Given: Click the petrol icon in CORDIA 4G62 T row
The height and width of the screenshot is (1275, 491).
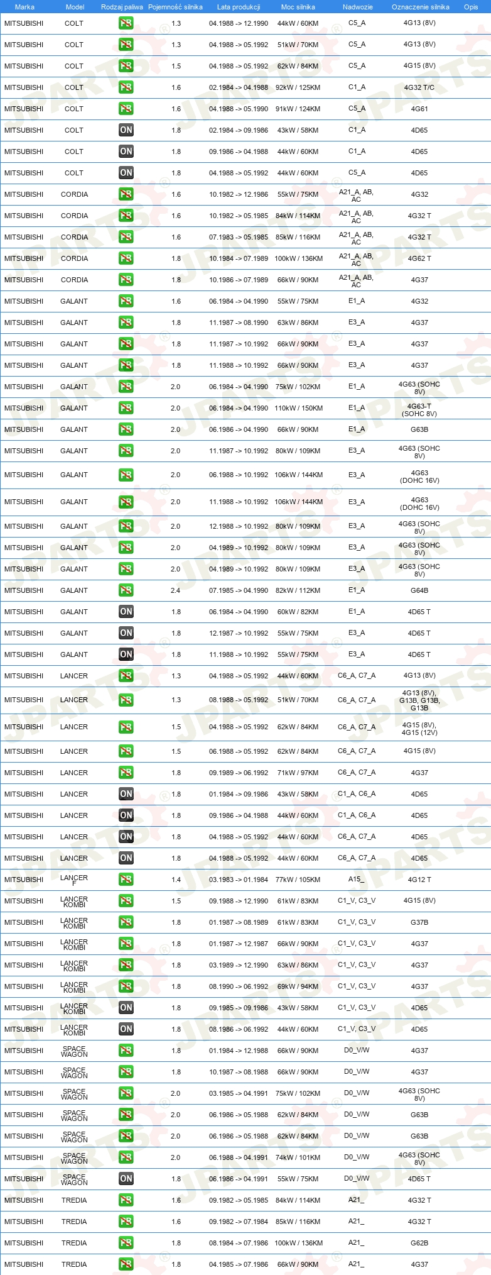Looking at the screenshot, I should [x=126, y=258].
